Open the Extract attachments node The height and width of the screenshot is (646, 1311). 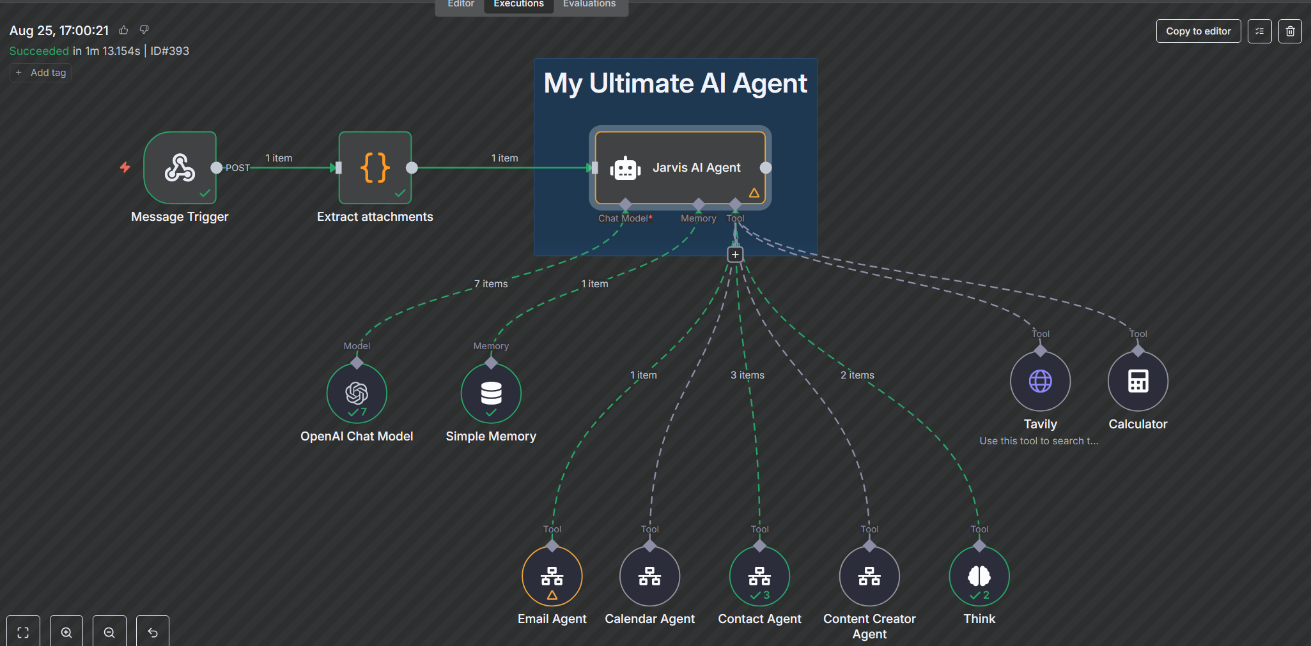(375, 167)
